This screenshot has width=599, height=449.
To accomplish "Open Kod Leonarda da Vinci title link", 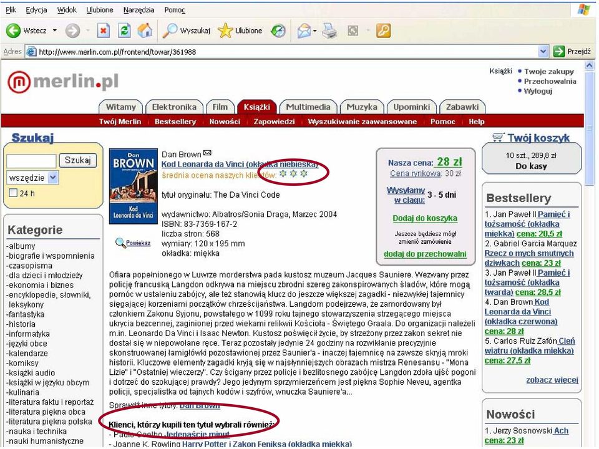I will (x=240, y=164).
